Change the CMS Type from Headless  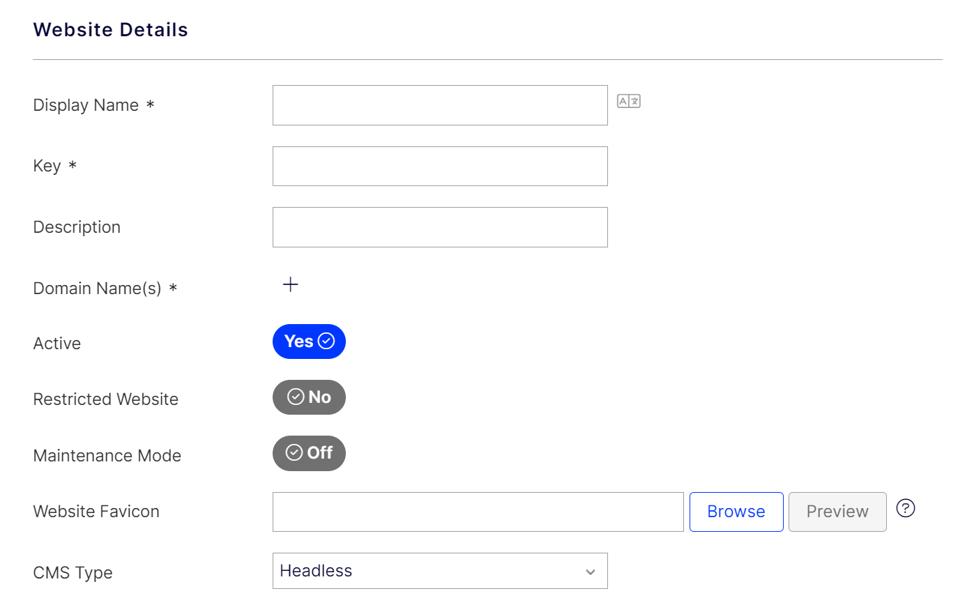point(439,571)
